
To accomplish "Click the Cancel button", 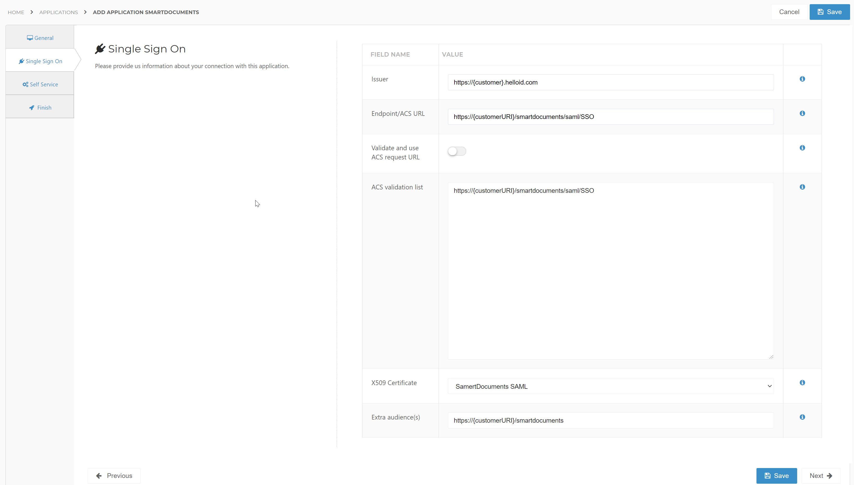I will 789,12.
